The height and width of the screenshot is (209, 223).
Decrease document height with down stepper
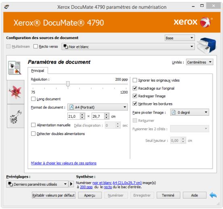(x=107, y=118)
